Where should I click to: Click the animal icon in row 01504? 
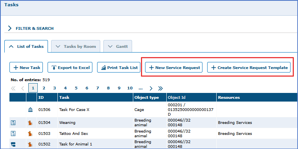point(30,123)
